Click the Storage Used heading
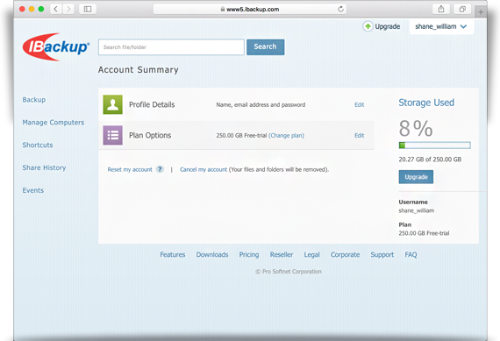 [426, 103]
